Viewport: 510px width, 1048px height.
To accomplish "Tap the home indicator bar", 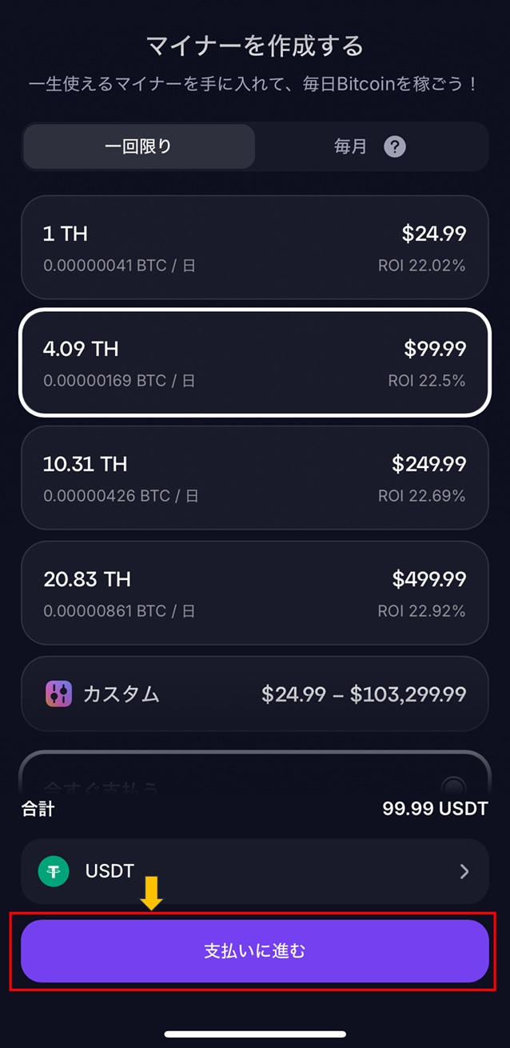I will click(x=255, y=1034).
